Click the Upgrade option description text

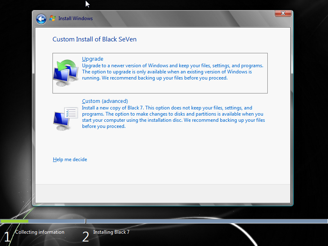(x=172, y=71)
